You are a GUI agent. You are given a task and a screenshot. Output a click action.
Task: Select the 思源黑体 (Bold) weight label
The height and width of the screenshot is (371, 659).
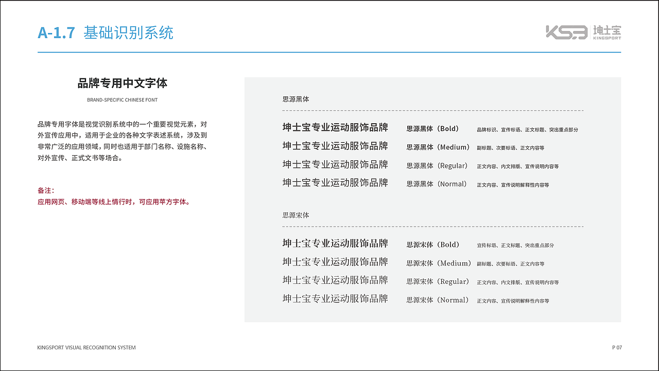[433, 129]
